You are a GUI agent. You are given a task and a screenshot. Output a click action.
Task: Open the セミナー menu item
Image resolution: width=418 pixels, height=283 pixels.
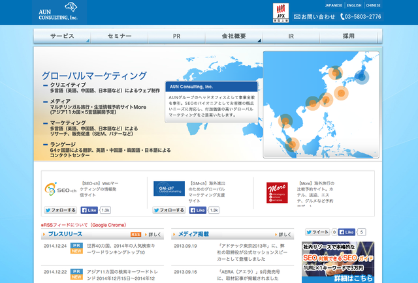coord(120,37)
